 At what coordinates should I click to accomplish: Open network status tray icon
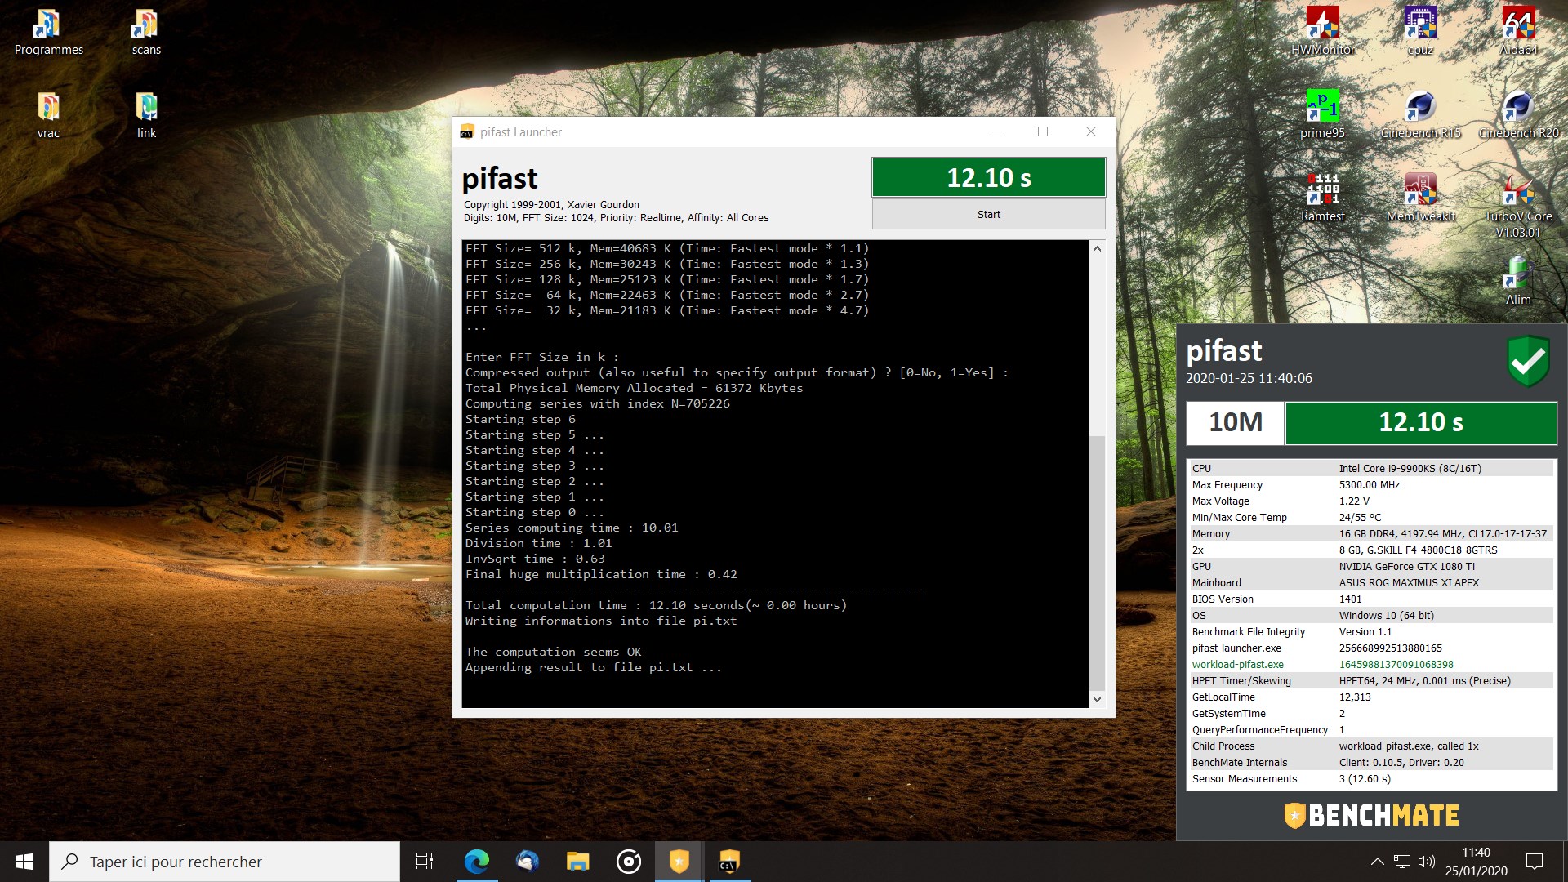[x=1402, y=862]
